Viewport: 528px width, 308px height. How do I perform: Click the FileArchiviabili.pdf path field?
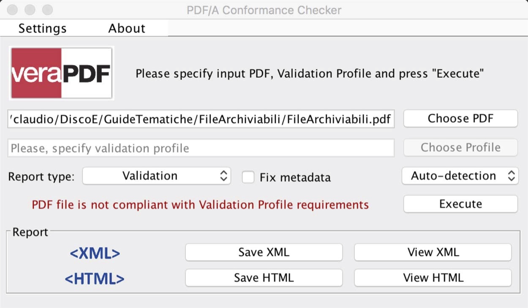click(201, 119)
